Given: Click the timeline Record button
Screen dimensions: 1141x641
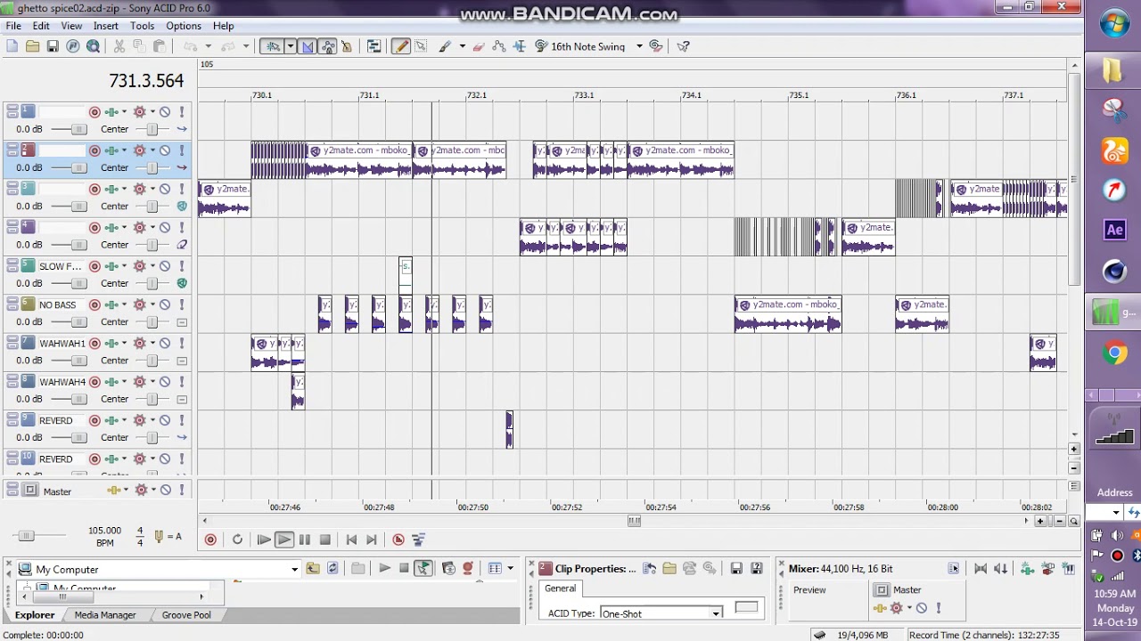Looking at the screenshot, I should pyautogui.click(x=210, y=540).
